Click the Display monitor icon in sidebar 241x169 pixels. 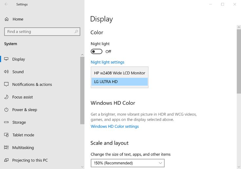pyautogui.click(x=6, y=59)
